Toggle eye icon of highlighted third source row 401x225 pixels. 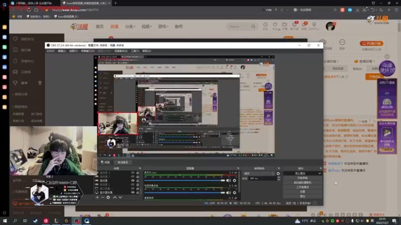[133, 180]
